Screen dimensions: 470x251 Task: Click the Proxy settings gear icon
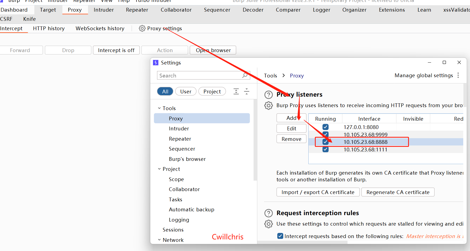(x=142, y=28)
